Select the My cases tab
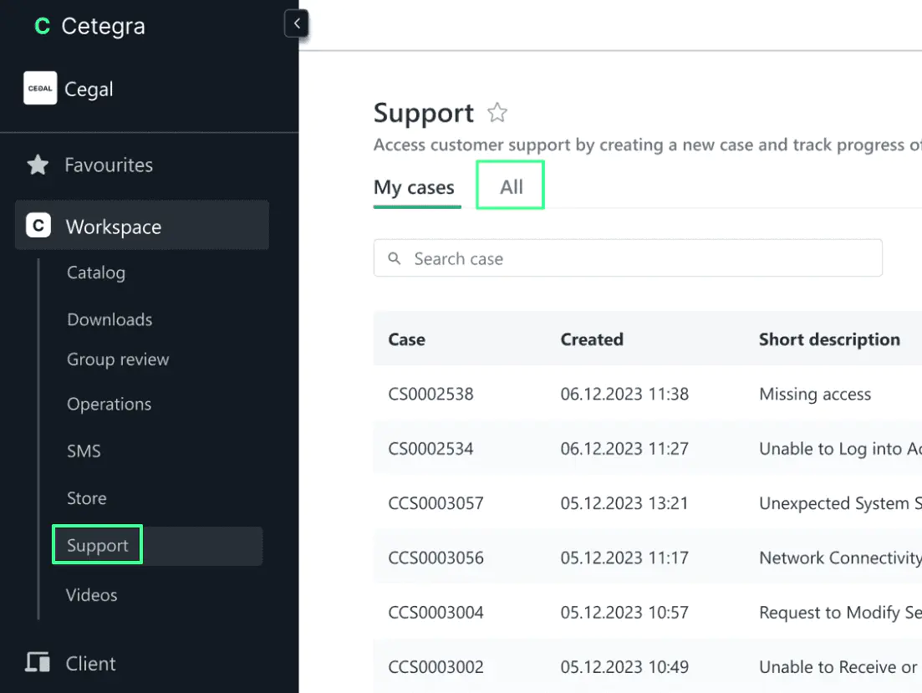922x693 pixels. tap(414, 187)
